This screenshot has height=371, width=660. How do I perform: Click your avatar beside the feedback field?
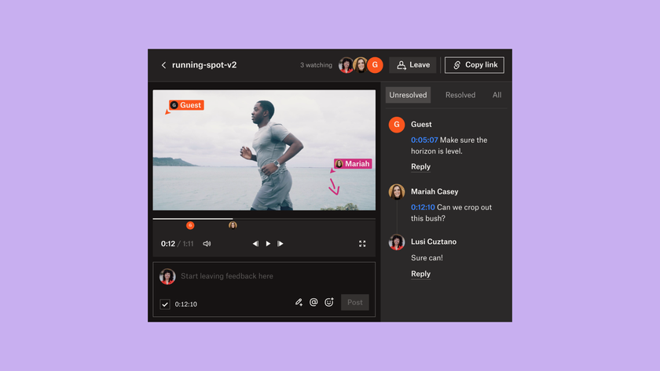coord(167,276)
